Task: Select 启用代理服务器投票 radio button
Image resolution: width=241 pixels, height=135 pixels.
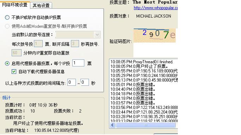Action: coord(7,63)
